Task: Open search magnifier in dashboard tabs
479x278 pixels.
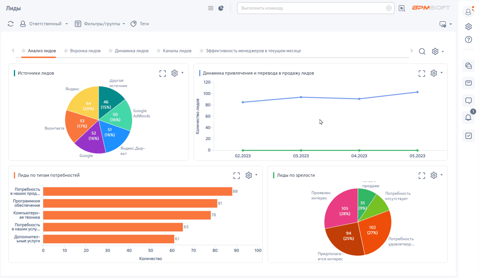Action: [422, 51]
